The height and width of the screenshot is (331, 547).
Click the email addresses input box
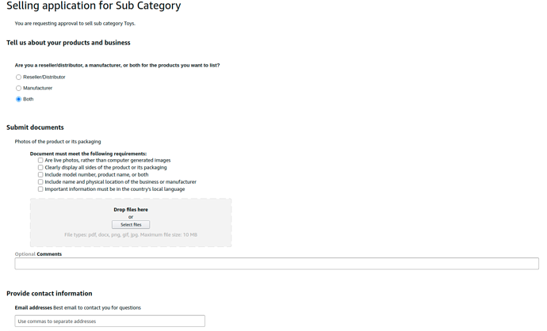click(x=110, y=321)
